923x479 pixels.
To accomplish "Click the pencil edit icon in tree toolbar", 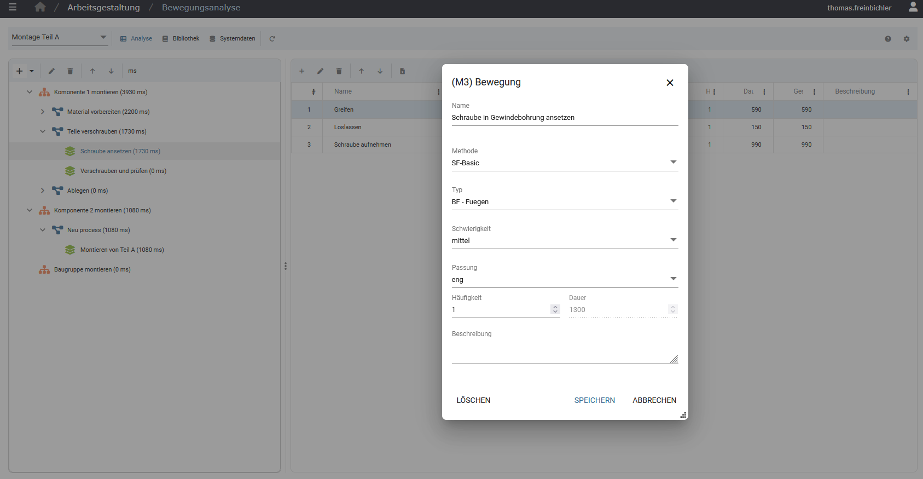I will pos(51,71).
